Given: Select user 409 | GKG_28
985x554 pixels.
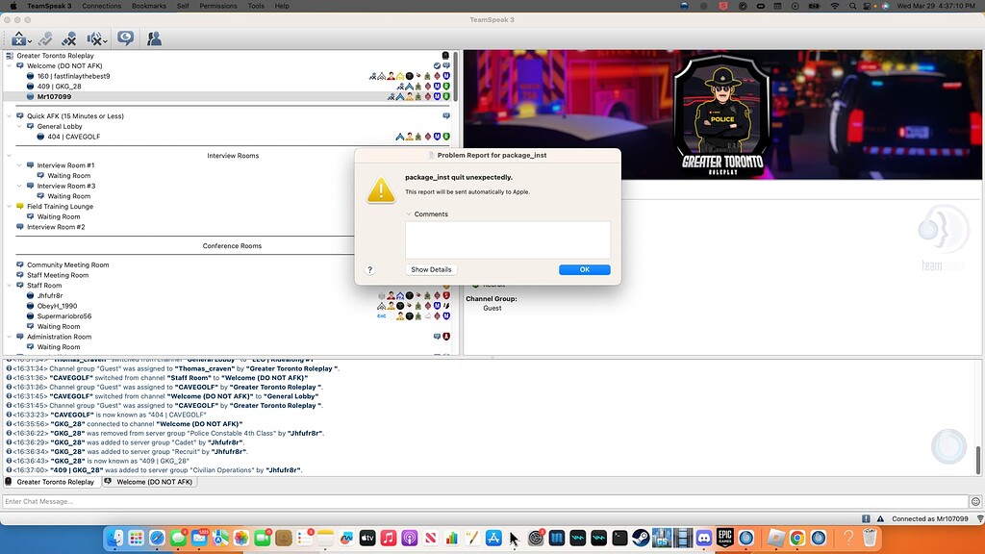Looking at the screenshot, I should coord(59,86).
